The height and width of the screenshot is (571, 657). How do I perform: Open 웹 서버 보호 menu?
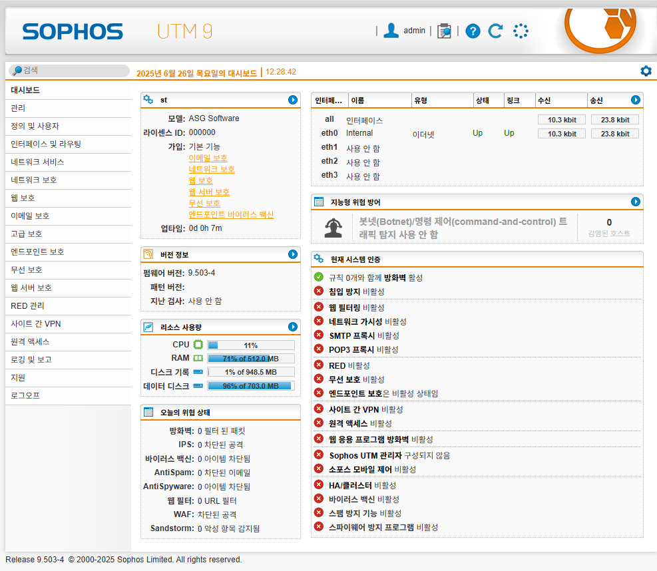69,287
